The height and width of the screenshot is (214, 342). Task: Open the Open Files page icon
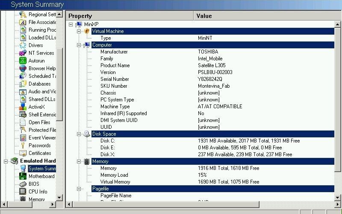(23, 122)
